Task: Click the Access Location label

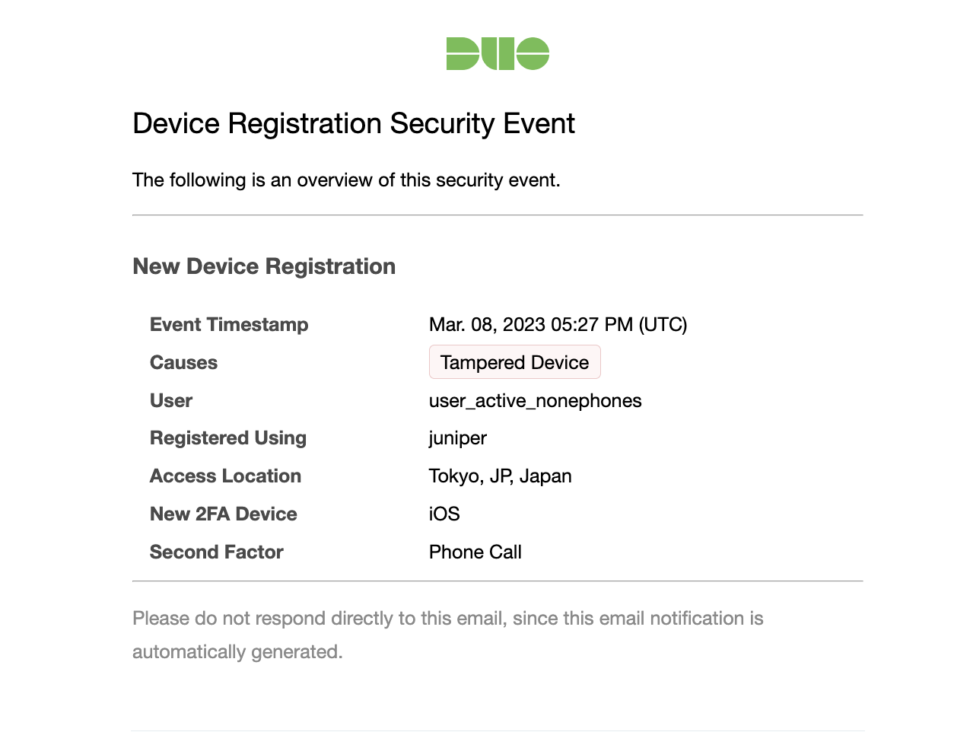Action: tap(225, 476)
